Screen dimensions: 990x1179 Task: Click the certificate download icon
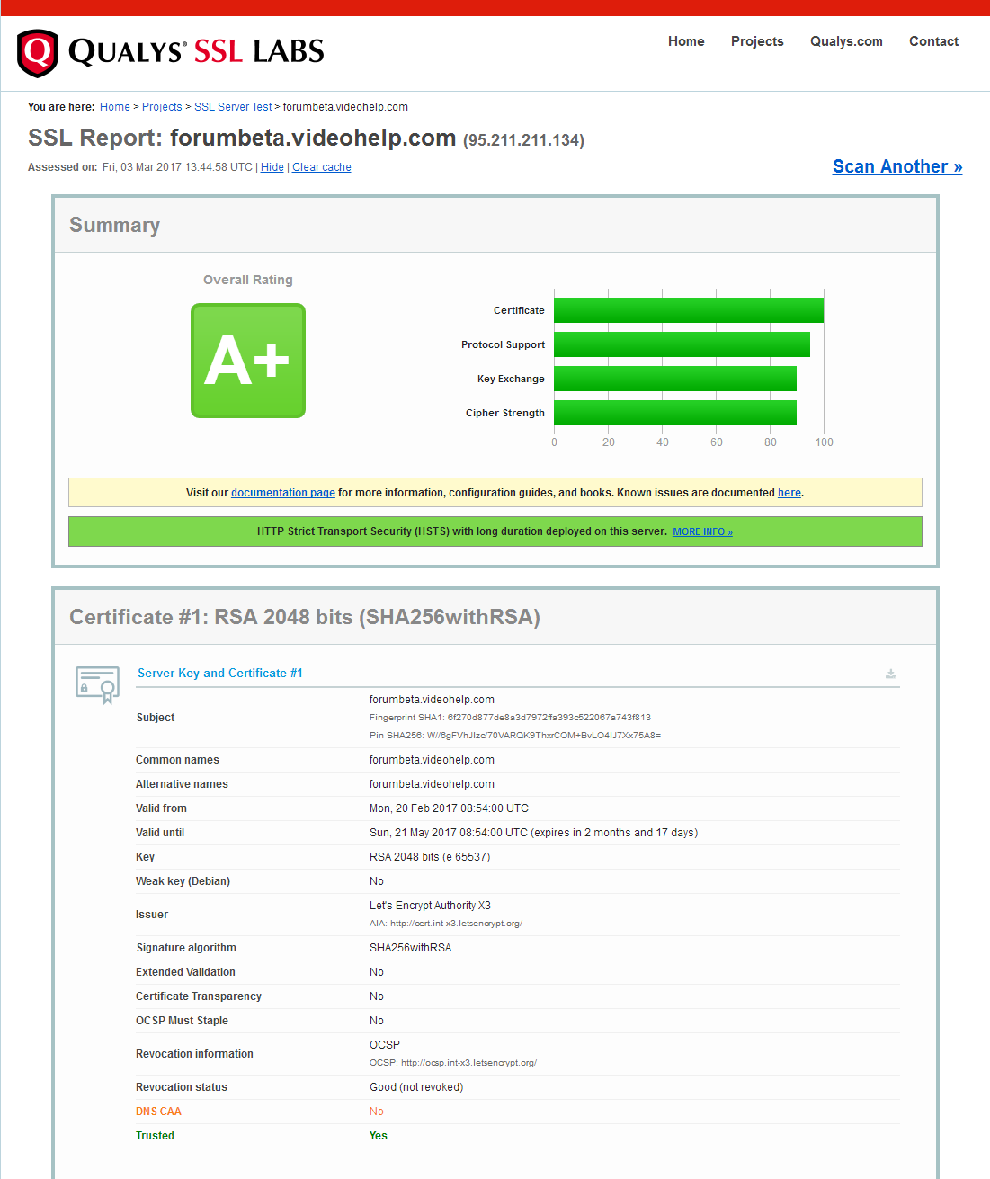tap(890, 674)
